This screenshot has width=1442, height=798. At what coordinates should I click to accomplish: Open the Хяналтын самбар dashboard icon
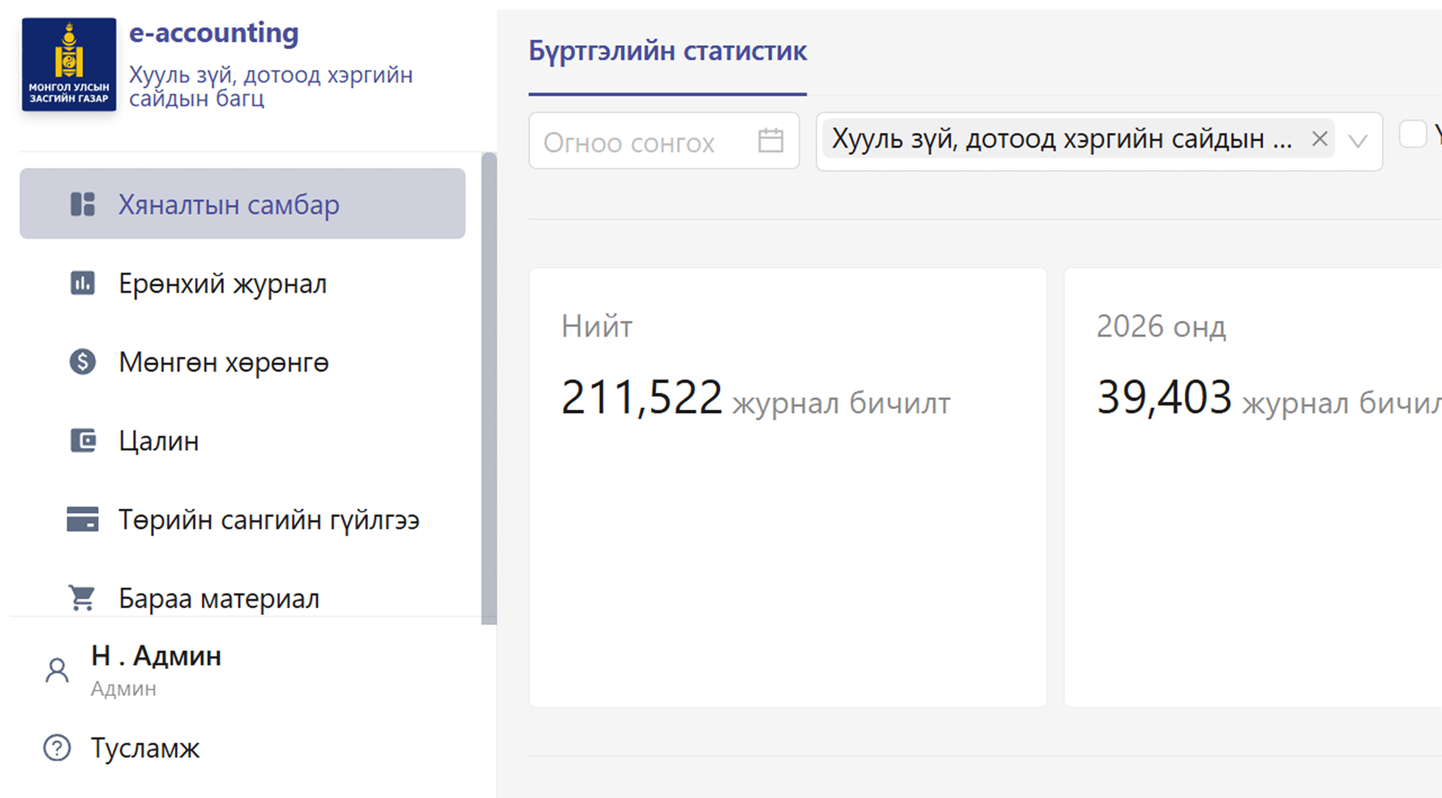[82, 204]
